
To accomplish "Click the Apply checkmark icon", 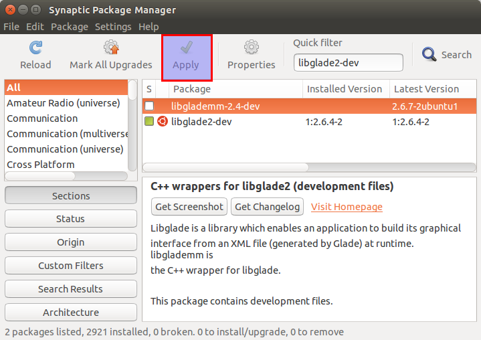I will pyautogui.click(x=187, y=48).
